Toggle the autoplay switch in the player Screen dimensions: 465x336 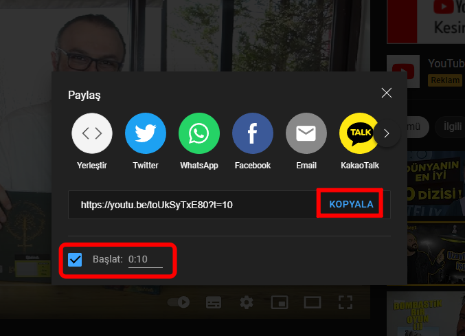tap(179, 302)
